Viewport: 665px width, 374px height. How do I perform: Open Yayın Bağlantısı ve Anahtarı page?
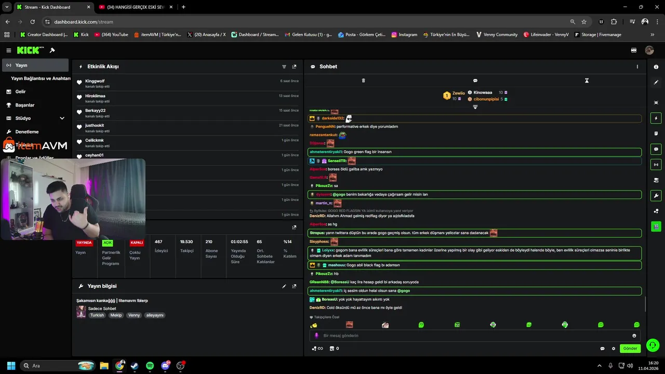click(x=41, y=78)
